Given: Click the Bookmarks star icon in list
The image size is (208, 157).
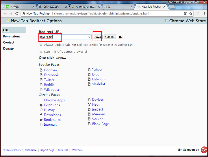Looking at the screenshot, I should [x=41, y=120].
